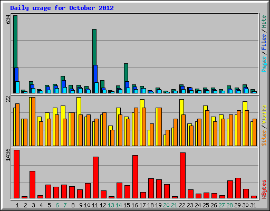Click day label 25 on the x-axis
This screenshot has width=270, height=211.
pos(206,205)
